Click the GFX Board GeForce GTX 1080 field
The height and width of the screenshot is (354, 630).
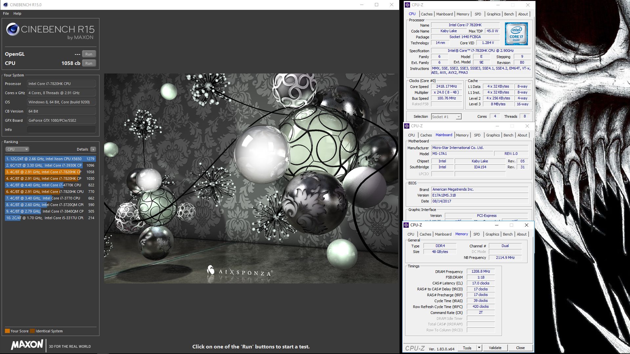tap(61, 120)
